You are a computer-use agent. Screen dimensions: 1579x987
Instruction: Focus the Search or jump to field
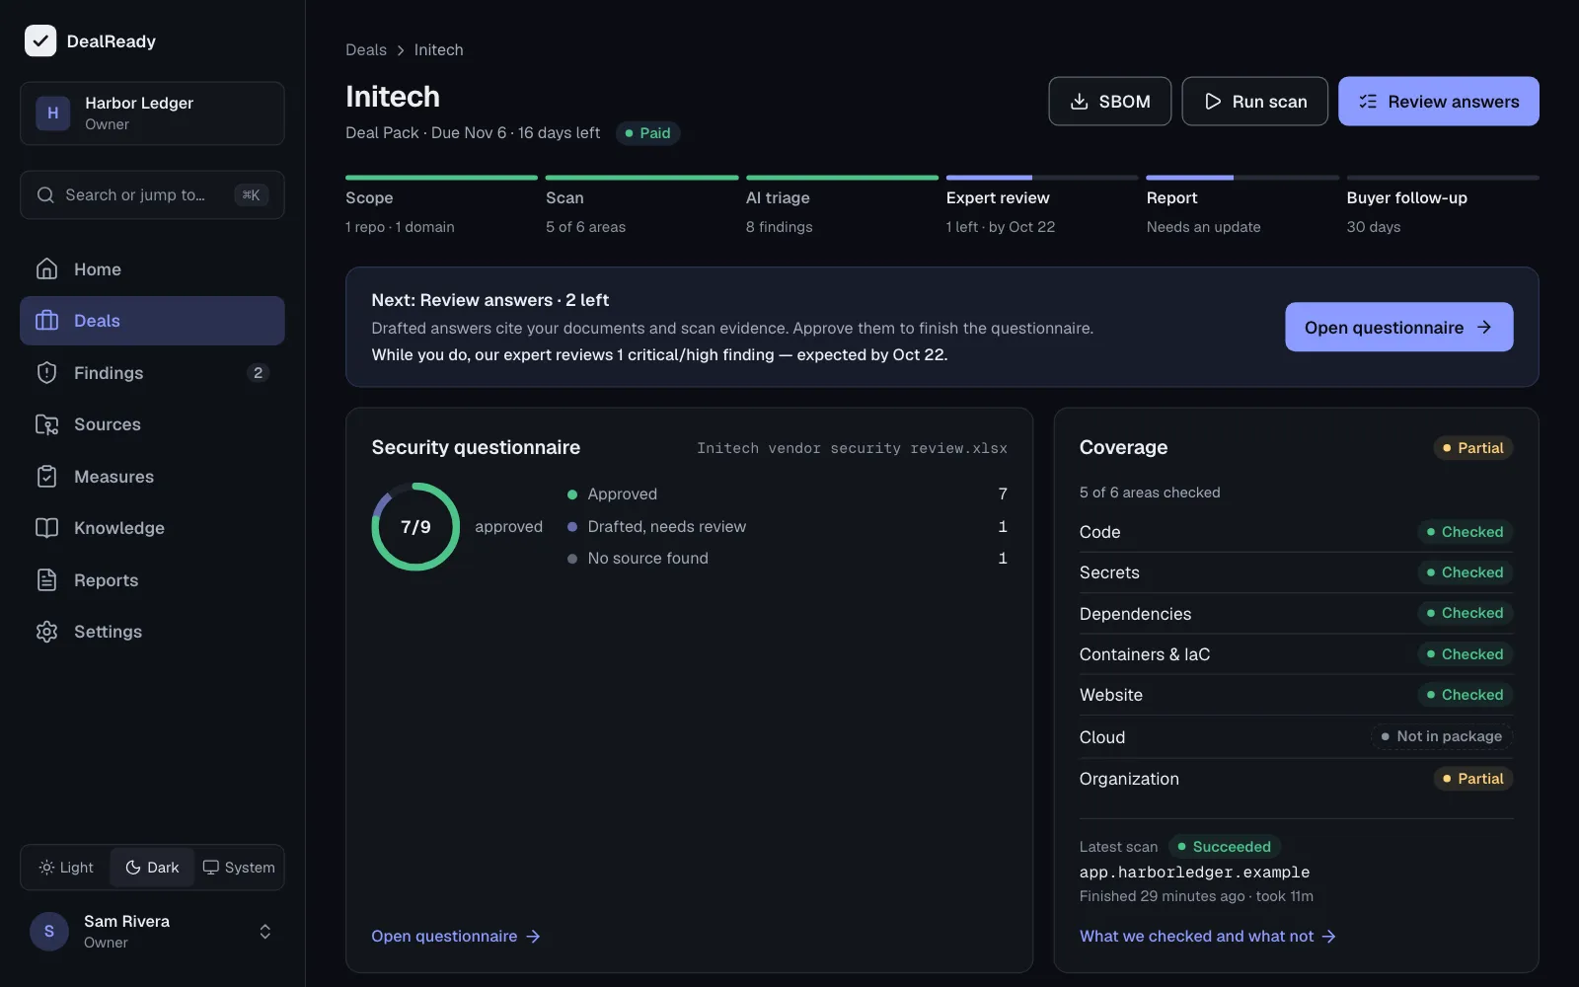pos(152,194)
